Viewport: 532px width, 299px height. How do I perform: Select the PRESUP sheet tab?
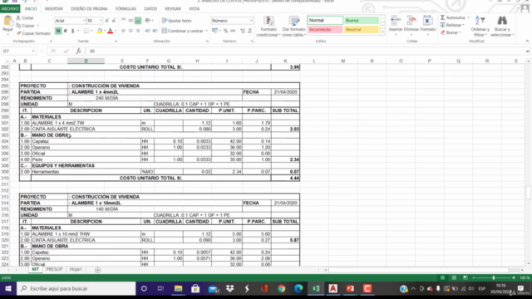[x=54, y=269]
